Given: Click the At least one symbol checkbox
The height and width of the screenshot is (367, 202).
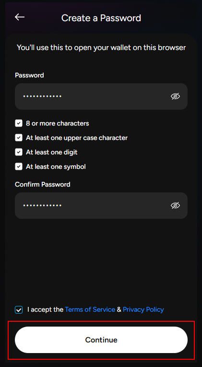Looking at the screenshot, I should tap(19, 166).
